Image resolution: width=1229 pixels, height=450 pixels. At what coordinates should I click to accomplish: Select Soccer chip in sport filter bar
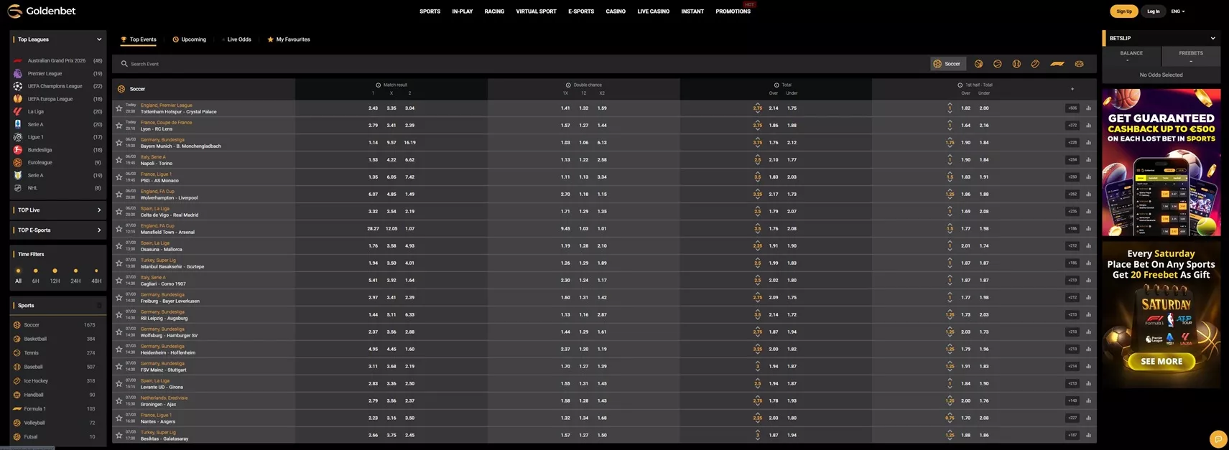point(947,64)
